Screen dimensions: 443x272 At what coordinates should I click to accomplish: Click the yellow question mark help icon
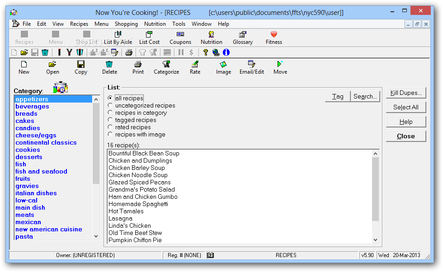tap(205, 52)
